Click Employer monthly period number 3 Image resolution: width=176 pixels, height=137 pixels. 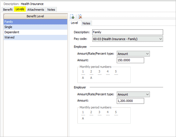pyautogui.click(x=99, y=112)
